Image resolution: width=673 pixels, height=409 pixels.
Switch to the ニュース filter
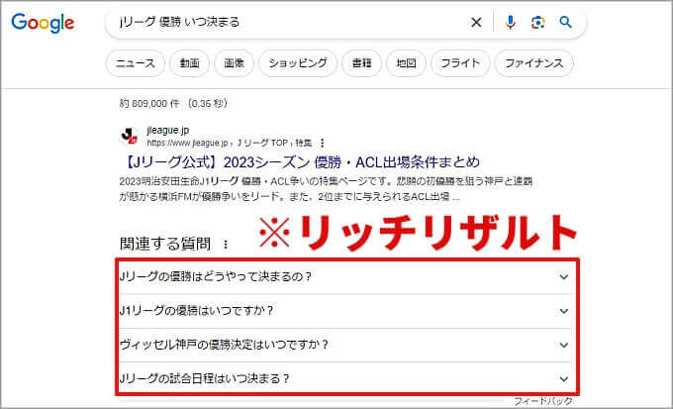[x=136, y=63]
